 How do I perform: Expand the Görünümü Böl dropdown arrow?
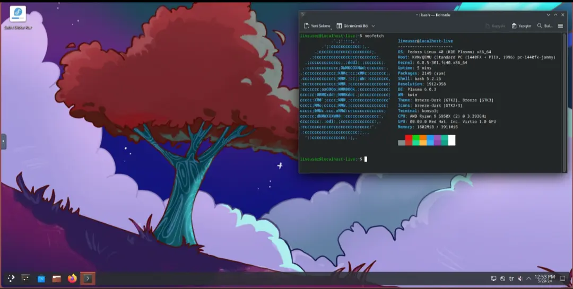pyautogui.click(x=373, y=26)
